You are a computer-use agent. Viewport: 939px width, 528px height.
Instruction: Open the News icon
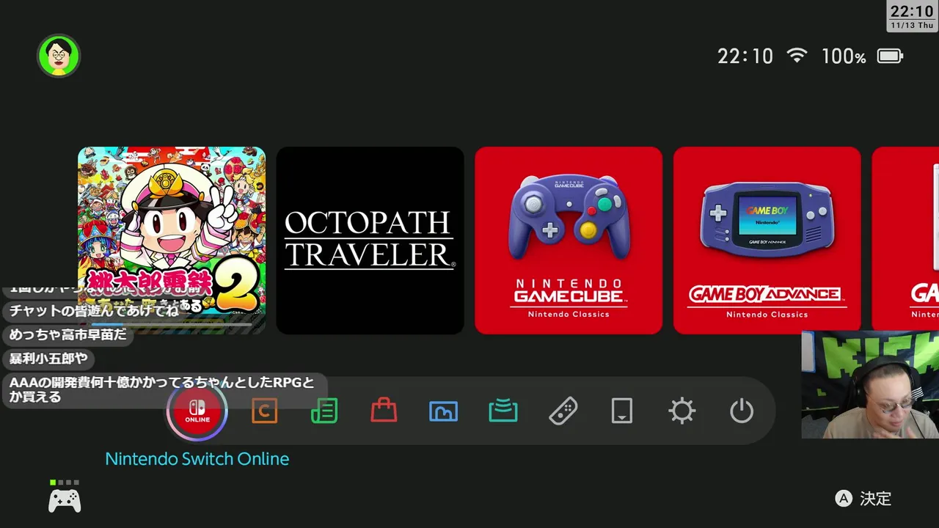coord(324,411)
